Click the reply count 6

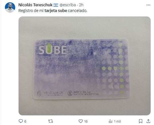click(25, 122)
